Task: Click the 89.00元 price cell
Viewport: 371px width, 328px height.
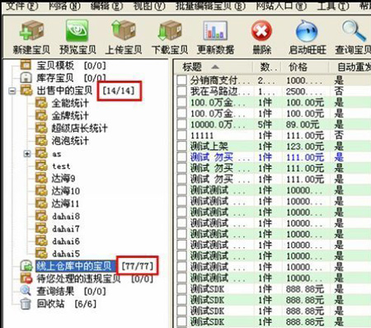Action: coord(303,124)
